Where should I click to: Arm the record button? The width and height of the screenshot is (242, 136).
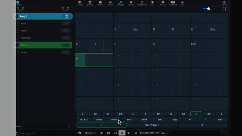pyautogui.click(x=136, y=133)
